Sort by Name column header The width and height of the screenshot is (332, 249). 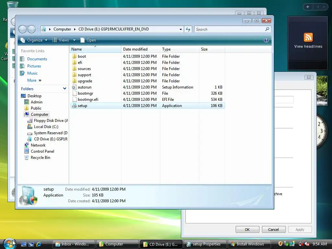[x=95, y=49]
